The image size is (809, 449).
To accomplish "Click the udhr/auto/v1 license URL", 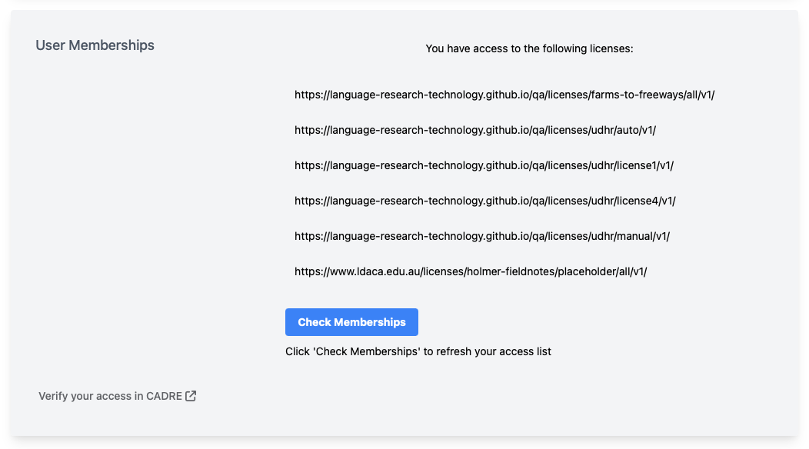I will (x=474, y=130).
